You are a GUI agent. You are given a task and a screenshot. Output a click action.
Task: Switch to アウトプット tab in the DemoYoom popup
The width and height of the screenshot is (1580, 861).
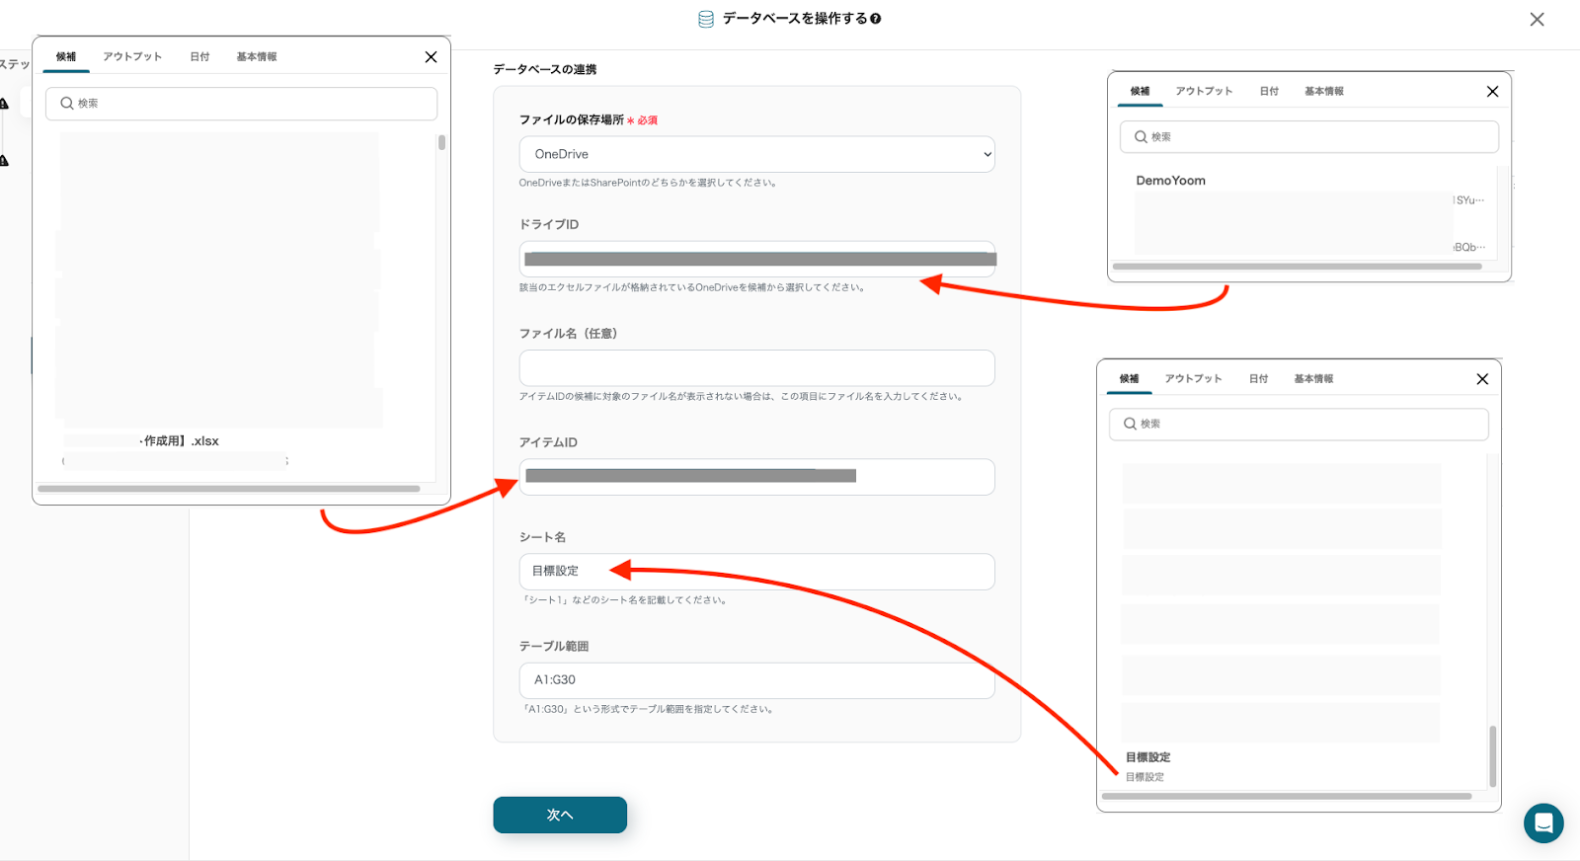coord(1204,92)
